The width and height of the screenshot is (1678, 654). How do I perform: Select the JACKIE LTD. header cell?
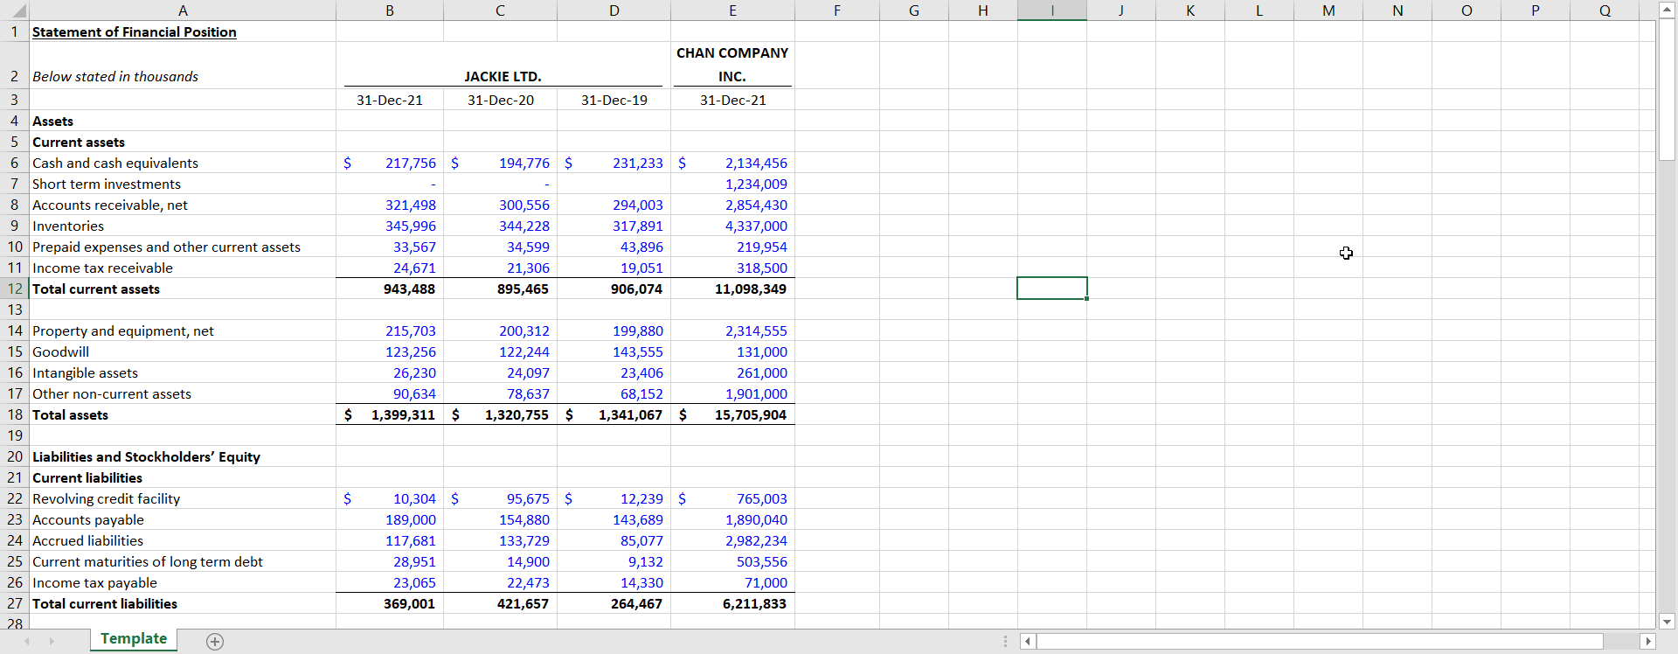click(x=503, y=76)
